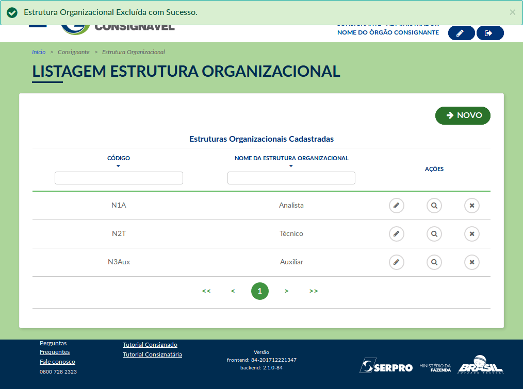The image size is (523, 389).
Task: Open the Inicio breadcrumb link
Action: 39,52
